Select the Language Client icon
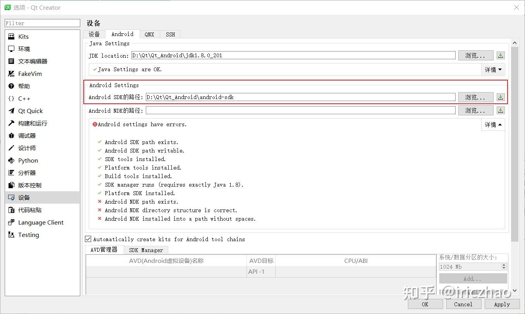Screen dimensions: 525x314 click(11, 222)
